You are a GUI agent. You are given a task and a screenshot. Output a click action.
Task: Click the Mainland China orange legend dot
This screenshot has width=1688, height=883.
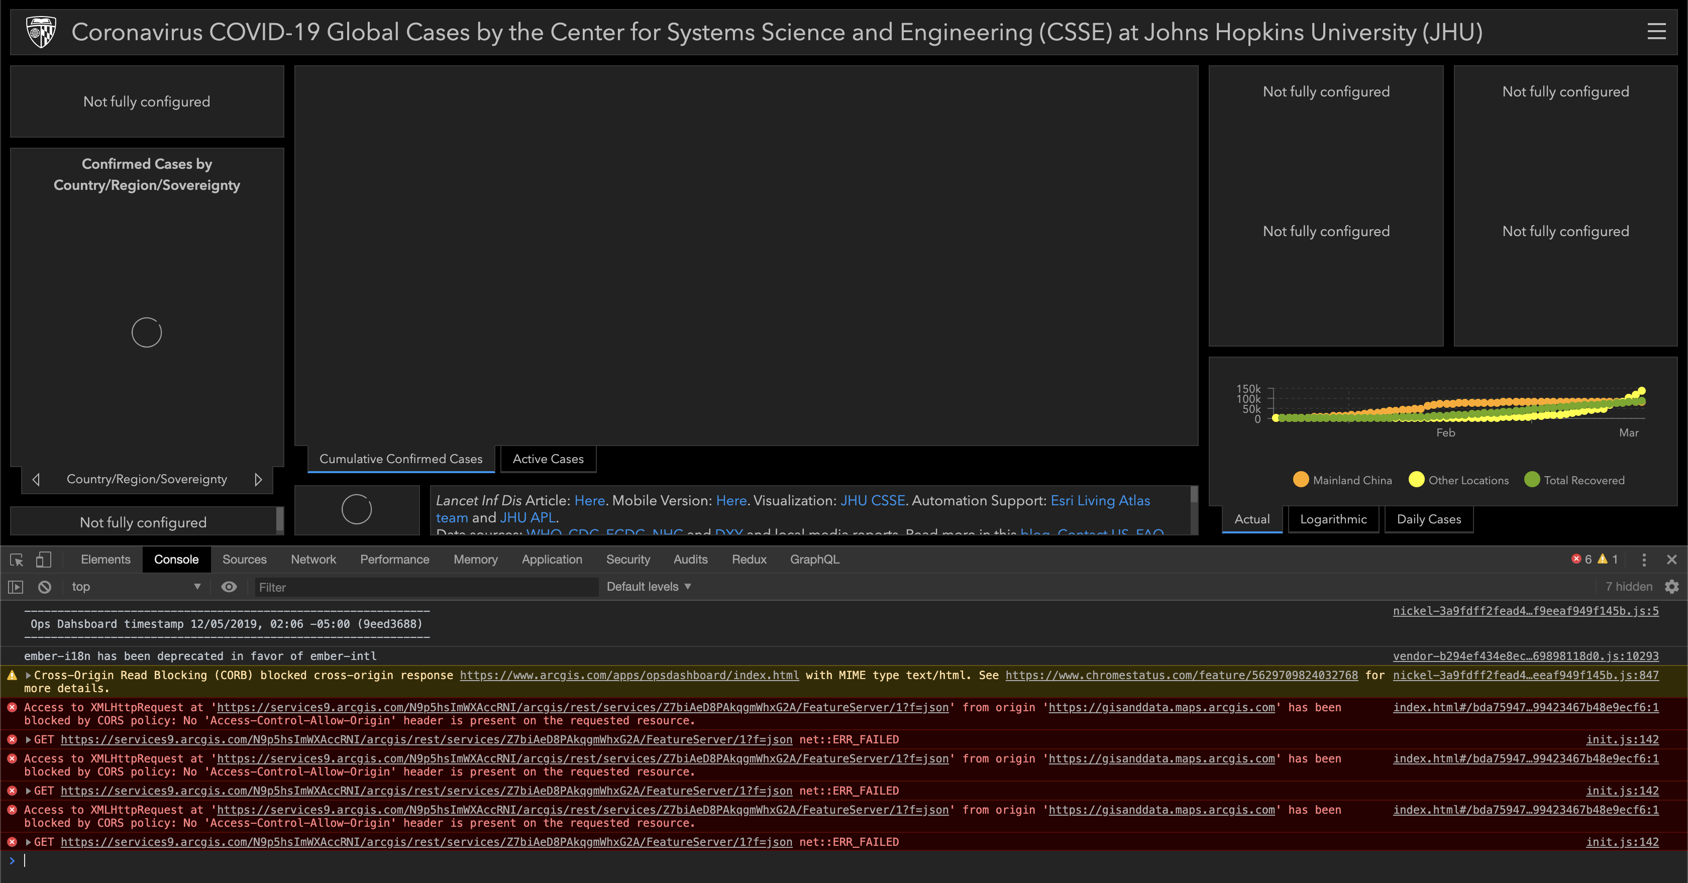1301,480
